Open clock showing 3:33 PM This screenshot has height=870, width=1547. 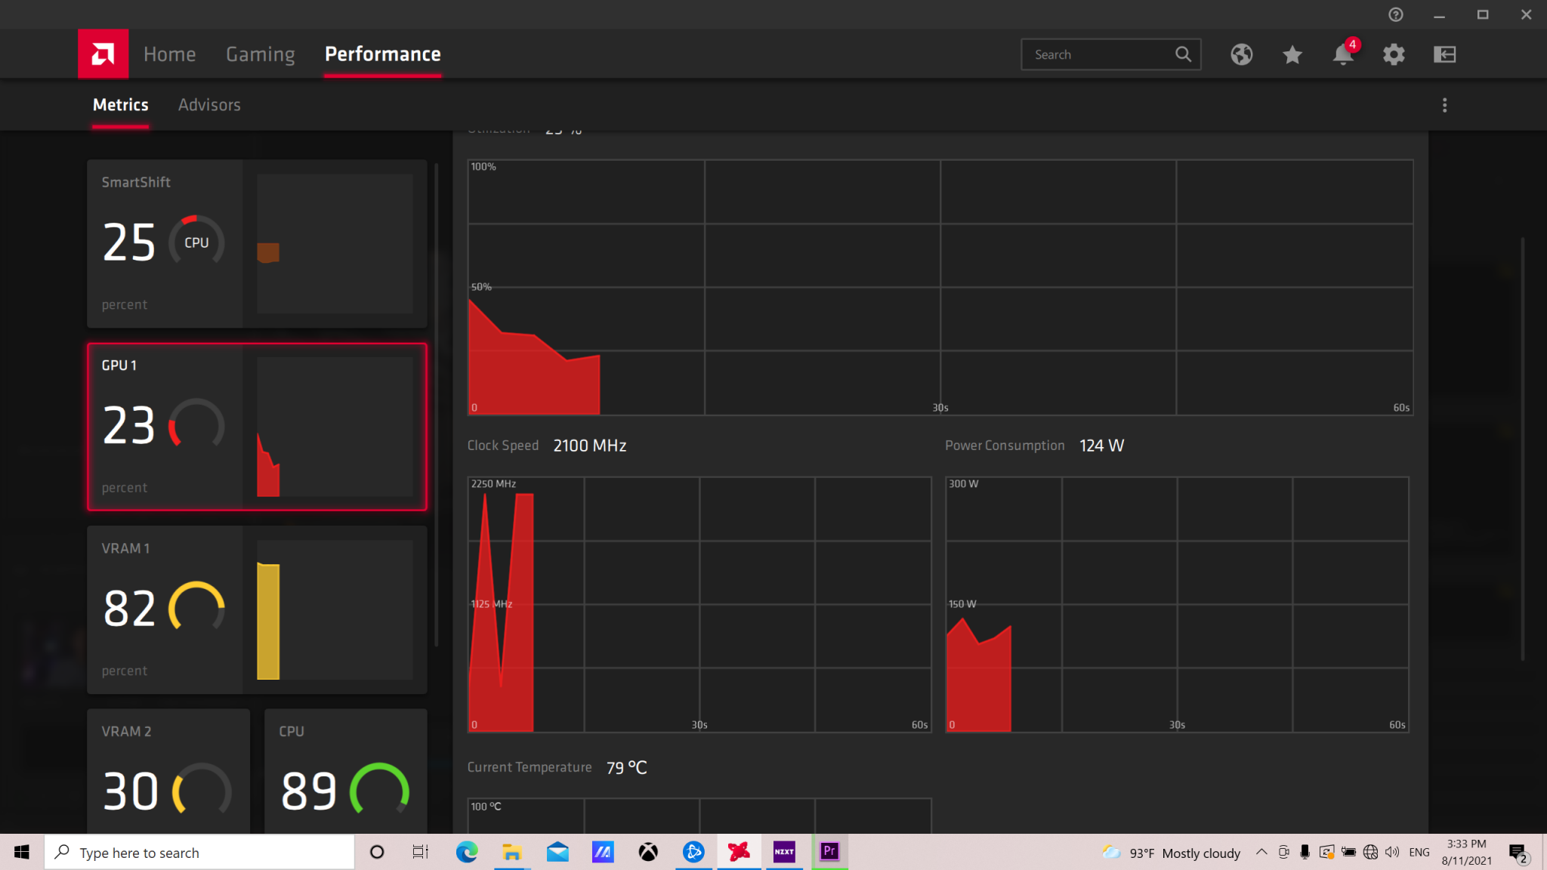tap(1466, 852)
